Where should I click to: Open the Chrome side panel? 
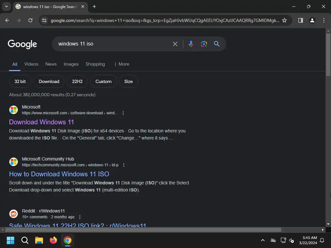click(300, 20)
